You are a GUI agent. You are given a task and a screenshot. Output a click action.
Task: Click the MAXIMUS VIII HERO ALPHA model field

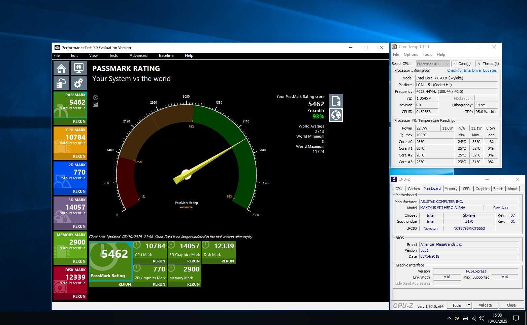click(451, 208)
